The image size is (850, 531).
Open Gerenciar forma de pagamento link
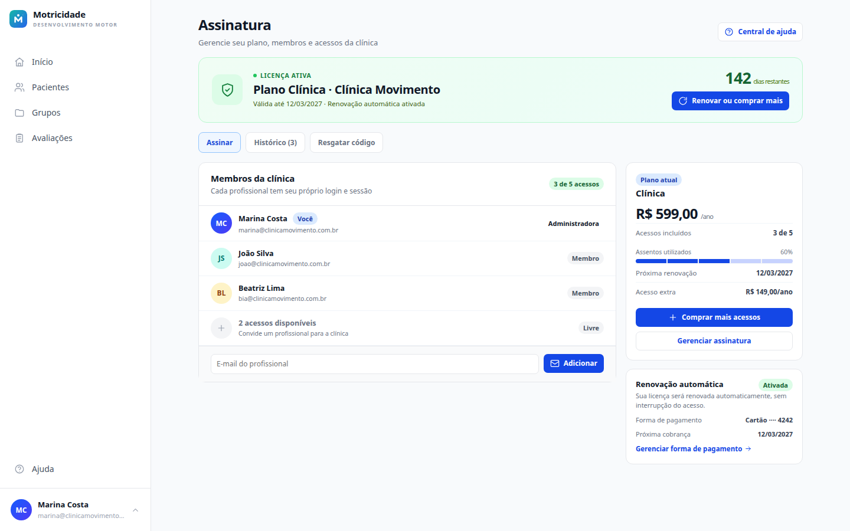pyautogui.click(x=694, y=449)
